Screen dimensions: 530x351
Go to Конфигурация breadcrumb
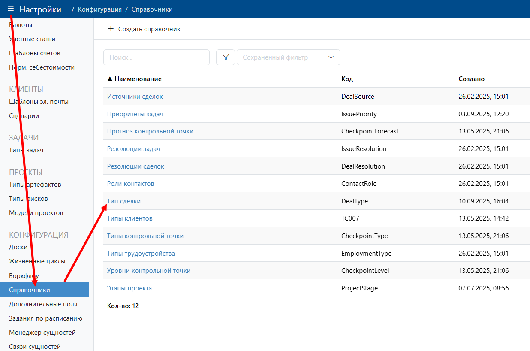tap(100, 9)
